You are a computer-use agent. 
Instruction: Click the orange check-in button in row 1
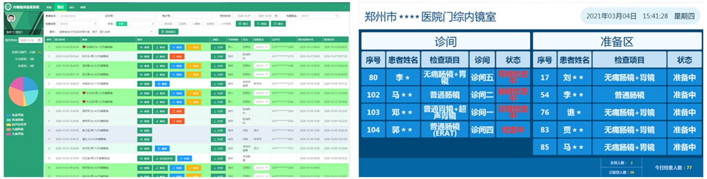[x=194, y=47]
